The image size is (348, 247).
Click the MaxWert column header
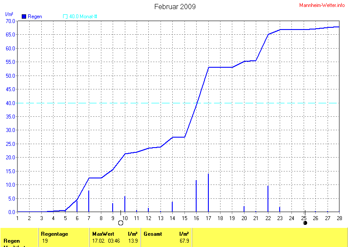click(x=103, y=234)
